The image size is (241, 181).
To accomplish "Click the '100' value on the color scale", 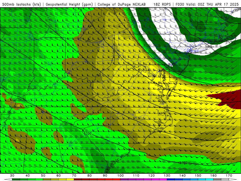I will click(120, 176).
